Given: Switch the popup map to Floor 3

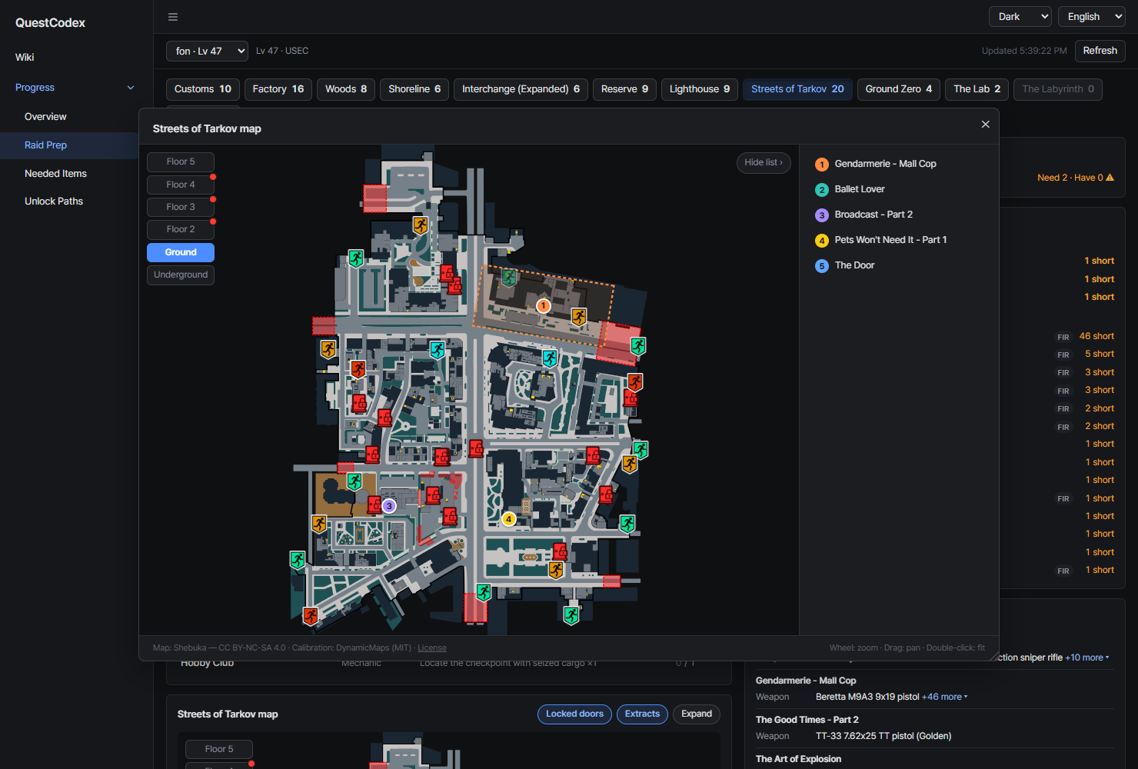Looking at the screenshot, I should pyautogui.click(x=181, y=207).
